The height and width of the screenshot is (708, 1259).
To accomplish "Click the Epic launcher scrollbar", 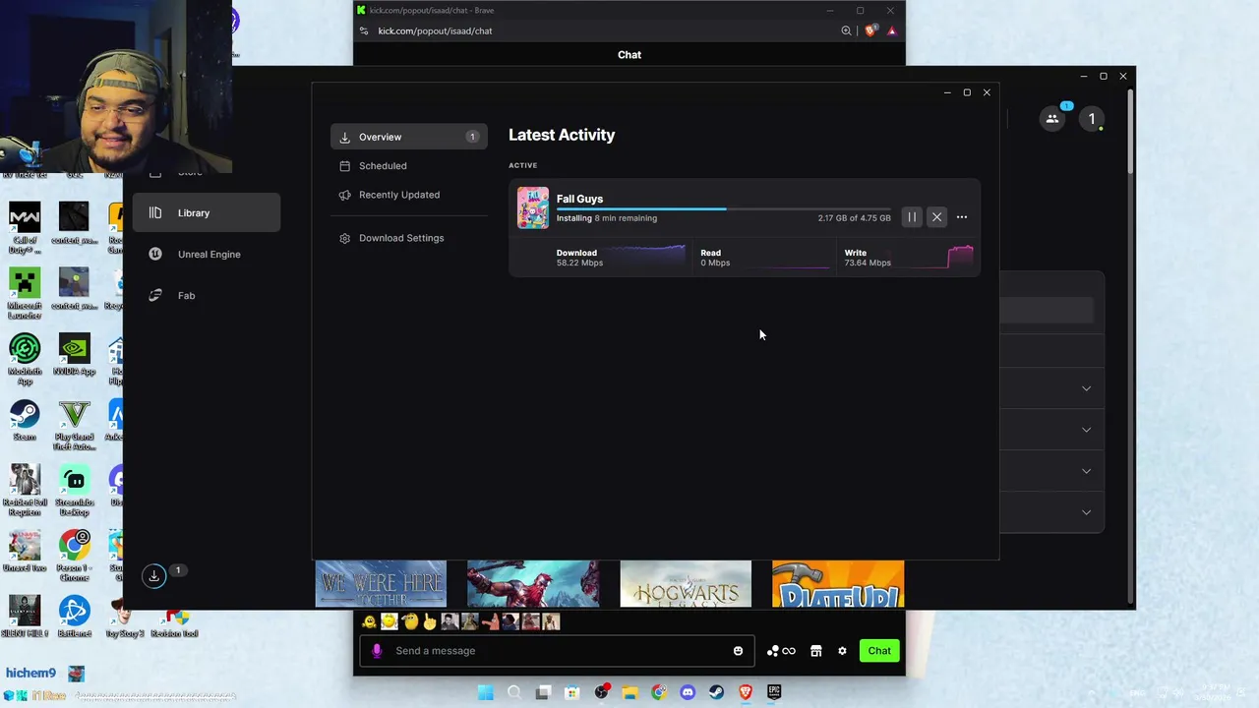I will coord(1131,130).
